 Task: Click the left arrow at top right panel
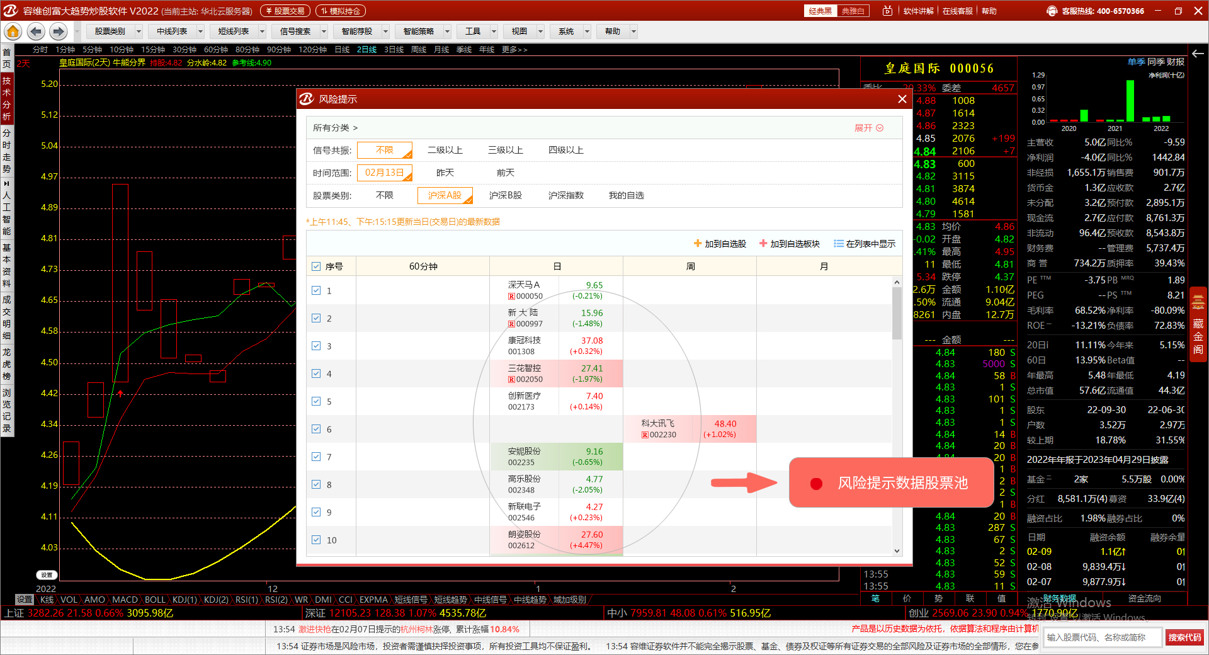[x=1198, y=53]
